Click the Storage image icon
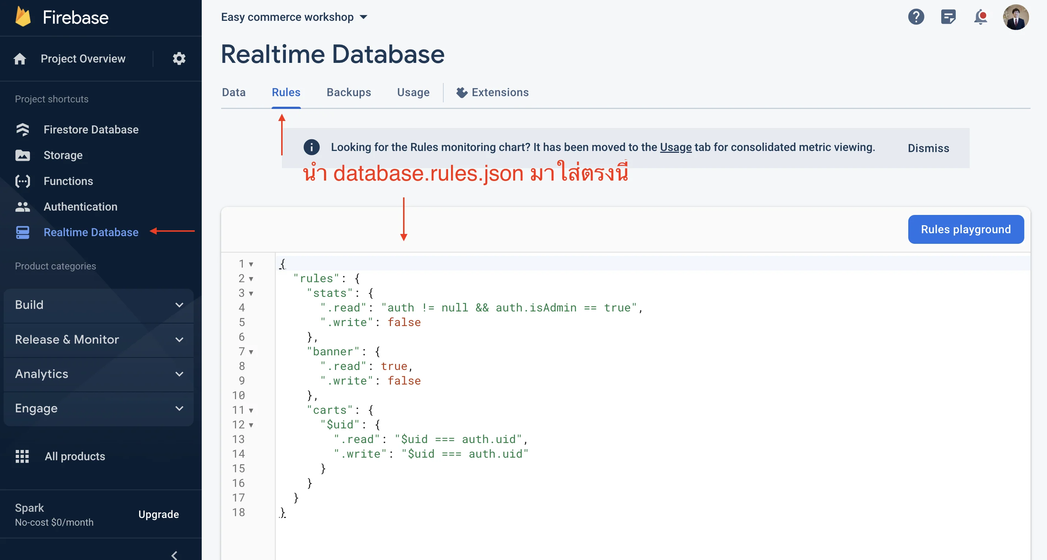This screenshot has height=560, width=1047. point(22,155)
